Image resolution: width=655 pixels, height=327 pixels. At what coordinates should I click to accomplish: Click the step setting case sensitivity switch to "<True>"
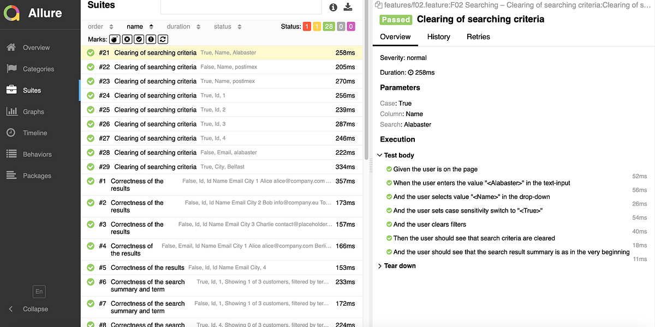coord(468,210)
